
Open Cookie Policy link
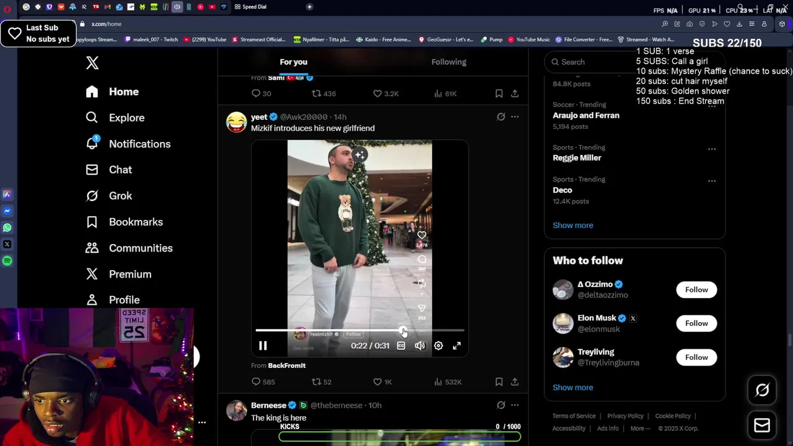673,416
